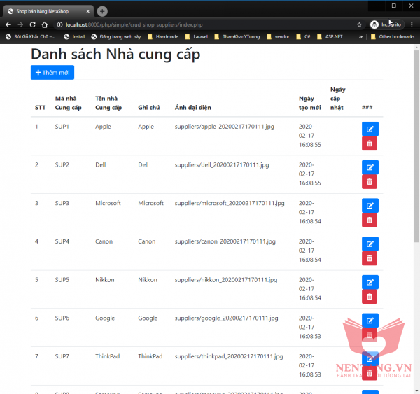420x394 pixels.
Task: Edit the Dell supplier row
Action: click(x=369, y=167)
